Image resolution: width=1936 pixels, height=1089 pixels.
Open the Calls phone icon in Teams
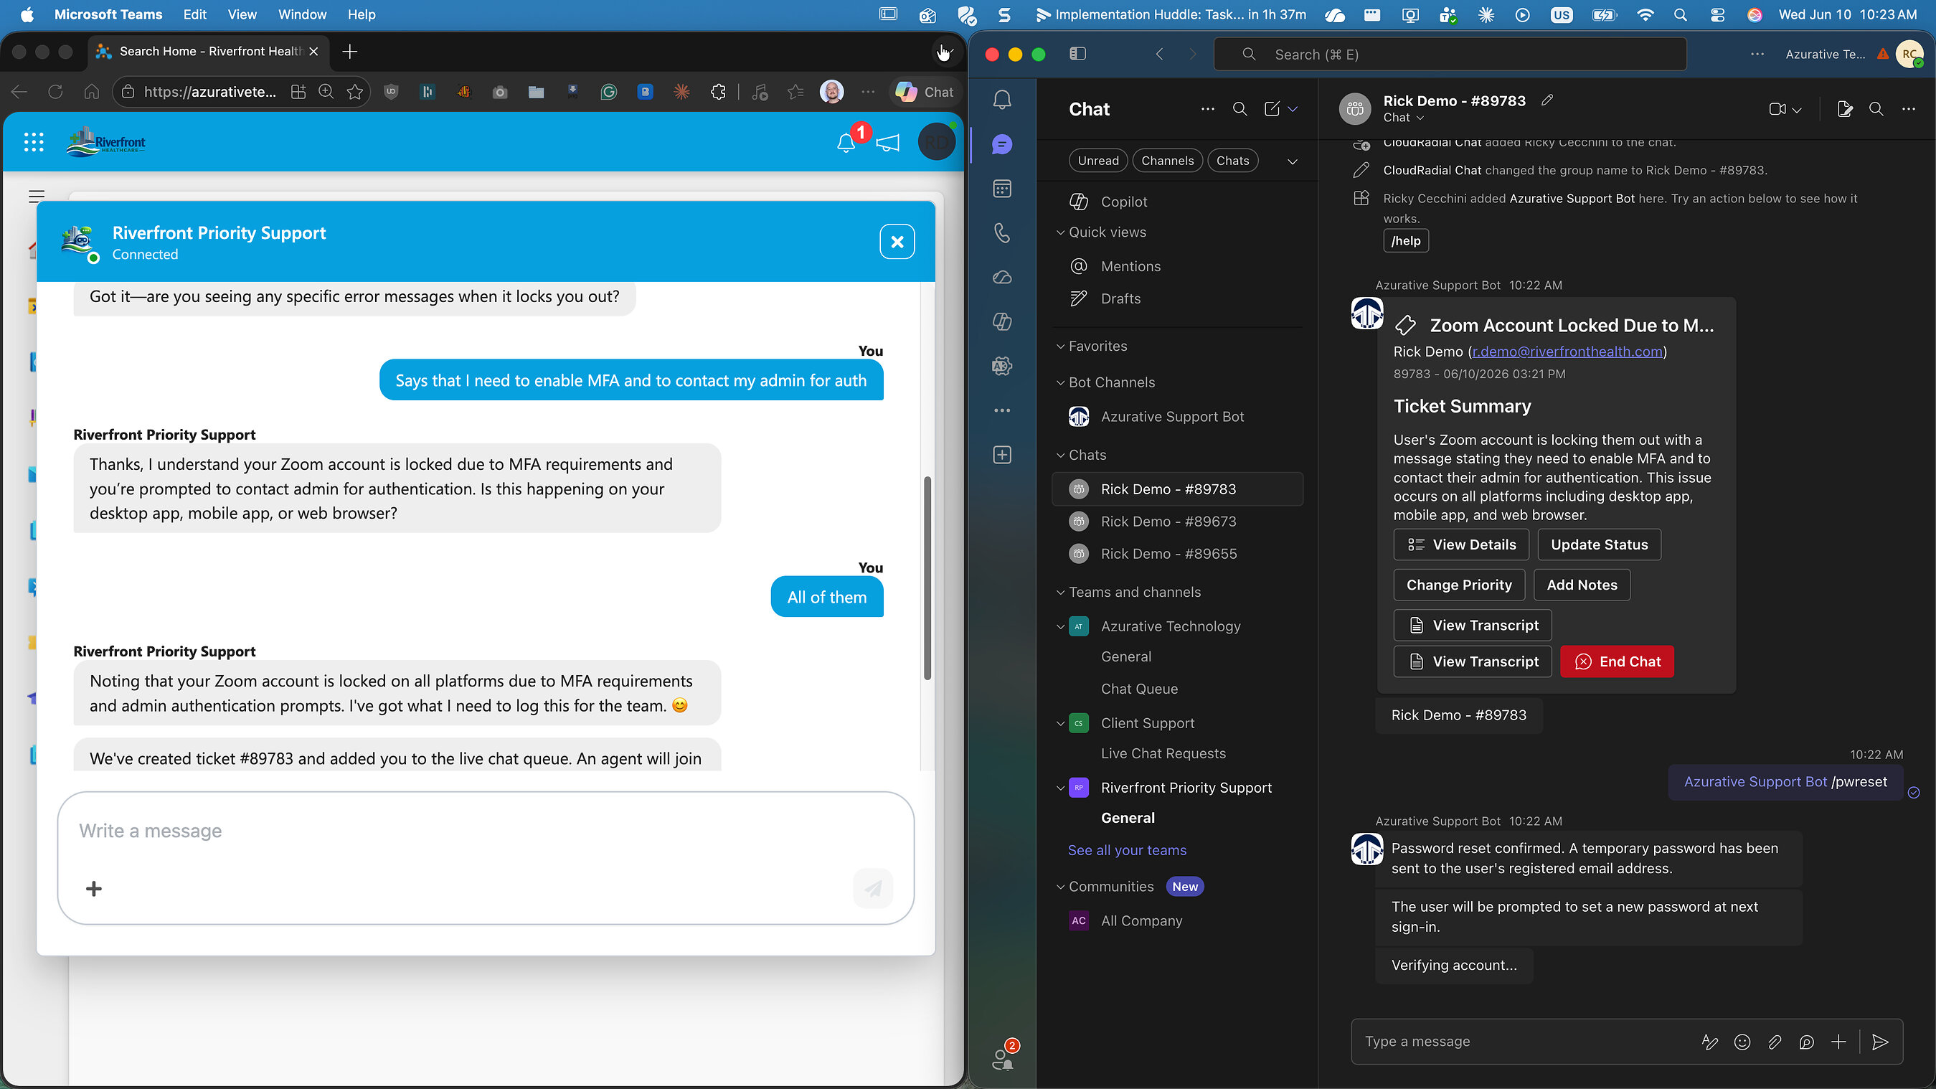(1002, 233)
